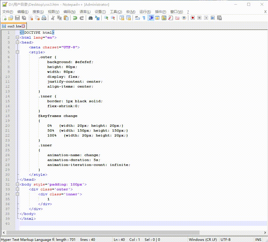Viewport: 268px width, 242px height.
Task: Open the ? help menu
Action: click(188, 12)
